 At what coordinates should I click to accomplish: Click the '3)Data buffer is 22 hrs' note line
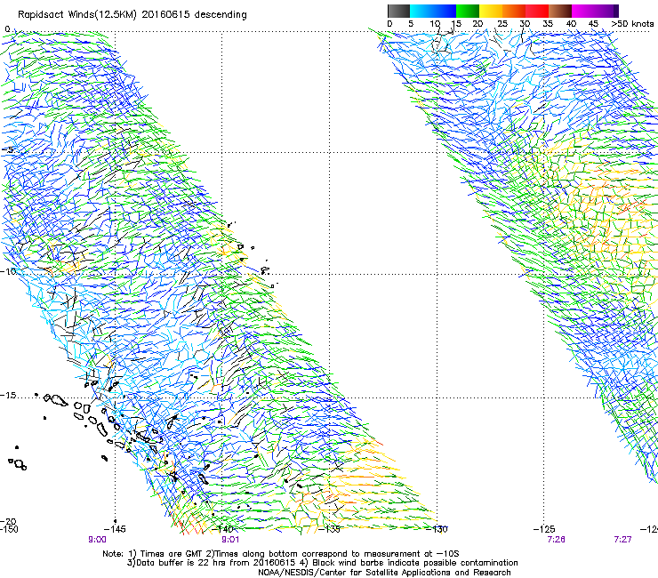322,563
